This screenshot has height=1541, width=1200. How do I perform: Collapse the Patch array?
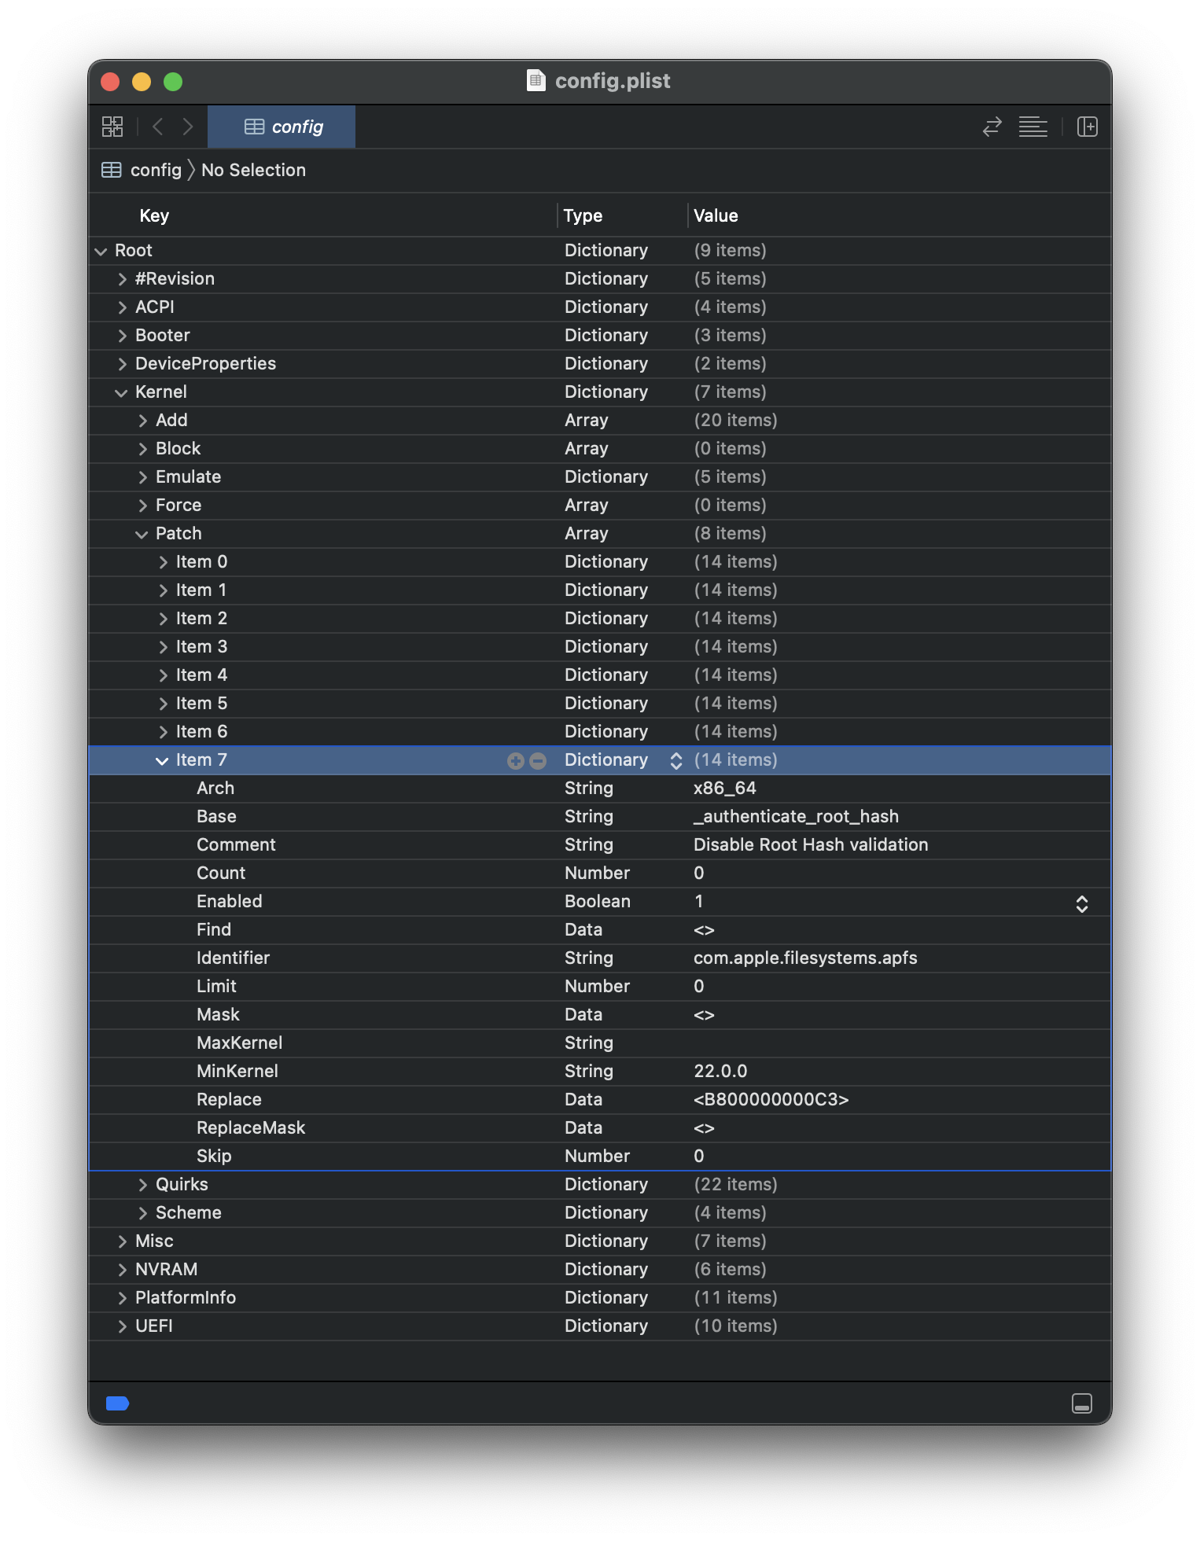(142, 534)
